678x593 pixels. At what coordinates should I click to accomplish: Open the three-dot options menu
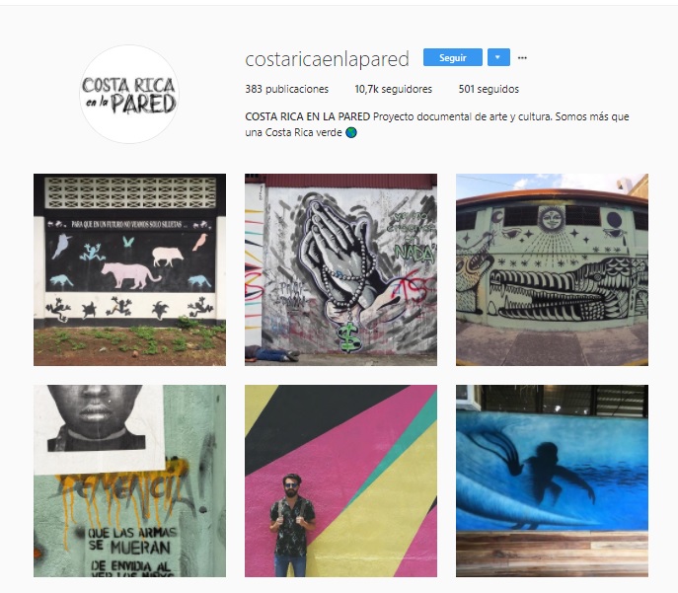click(522, 58)
